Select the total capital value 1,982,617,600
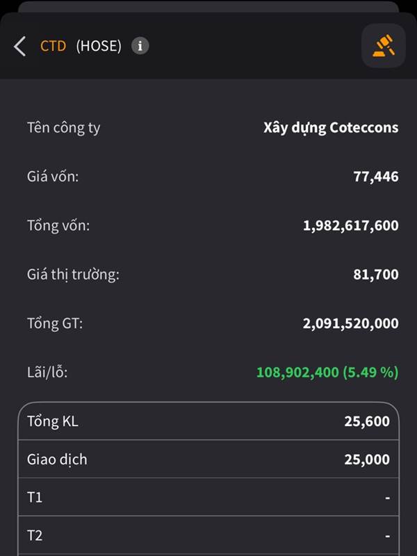Viewport: 417px width, 556px height. pyautogui.click(x=351, y=225)
